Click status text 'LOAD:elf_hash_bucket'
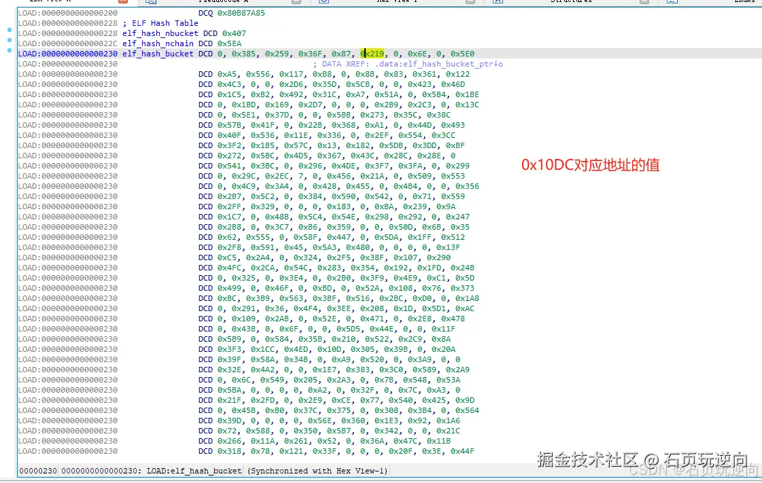This screenshot has height=483, width=762. pos(194,471)
